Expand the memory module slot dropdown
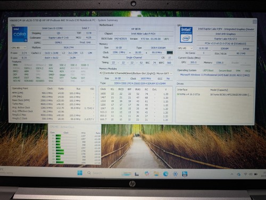 click(136, 73)
